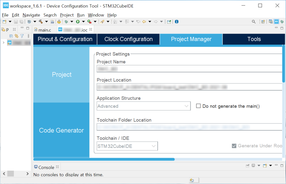
Task: Click the green Run button icon
Action: click(x=78, y=22)
